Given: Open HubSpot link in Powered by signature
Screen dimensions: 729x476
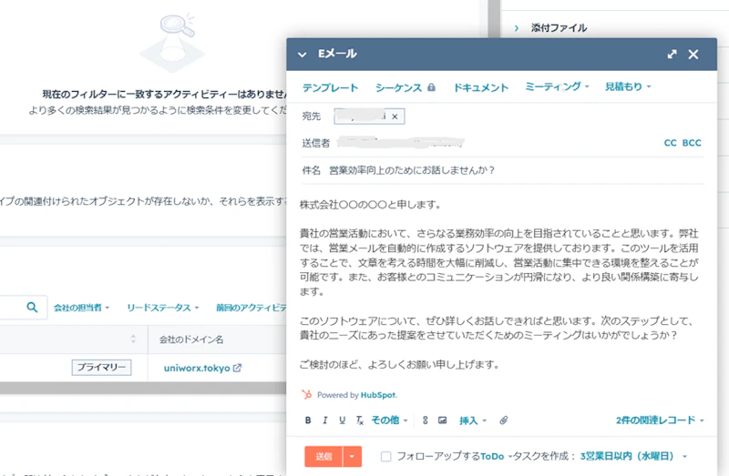Looking at the screenshot, I should click(x=378, y=395).
